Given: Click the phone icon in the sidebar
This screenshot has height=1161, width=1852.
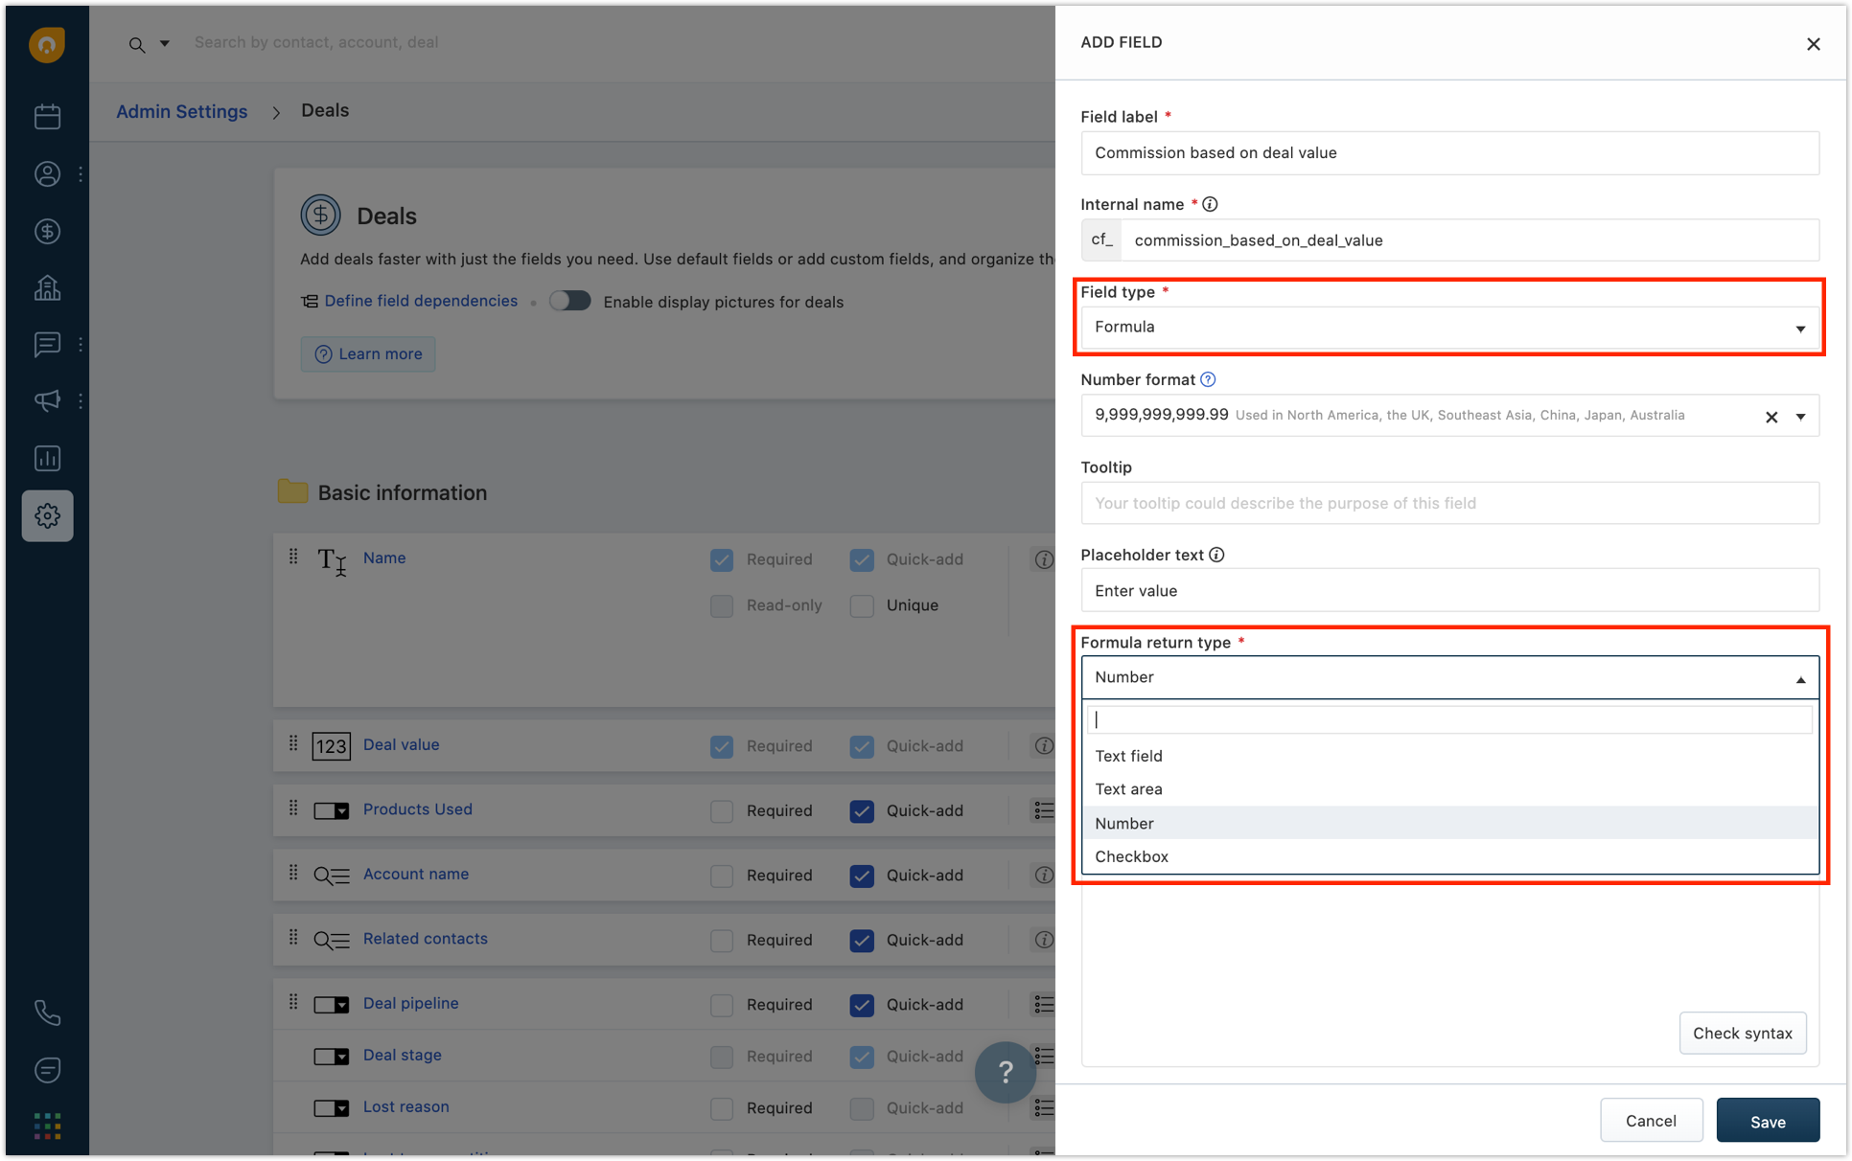Looking at the screenshot, I should [47, 1013].
